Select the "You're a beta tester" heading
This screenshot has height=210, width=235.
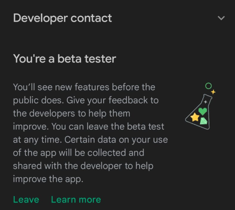65,59
